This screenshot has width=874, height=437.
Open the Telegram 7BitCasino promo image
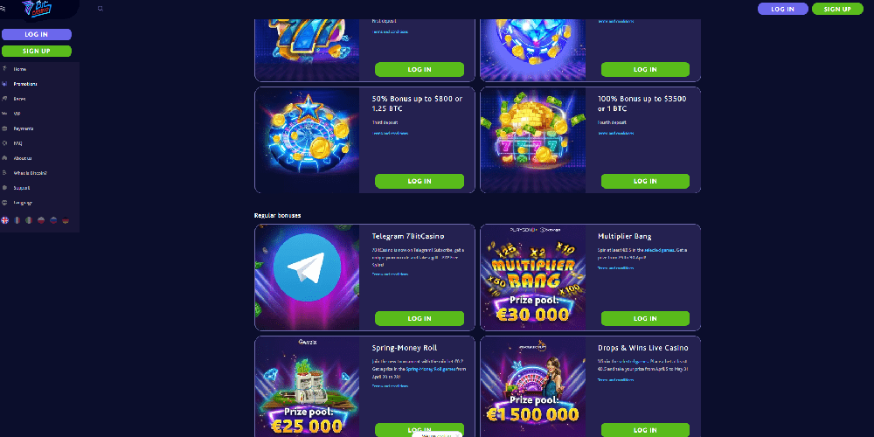coord(307,278)
